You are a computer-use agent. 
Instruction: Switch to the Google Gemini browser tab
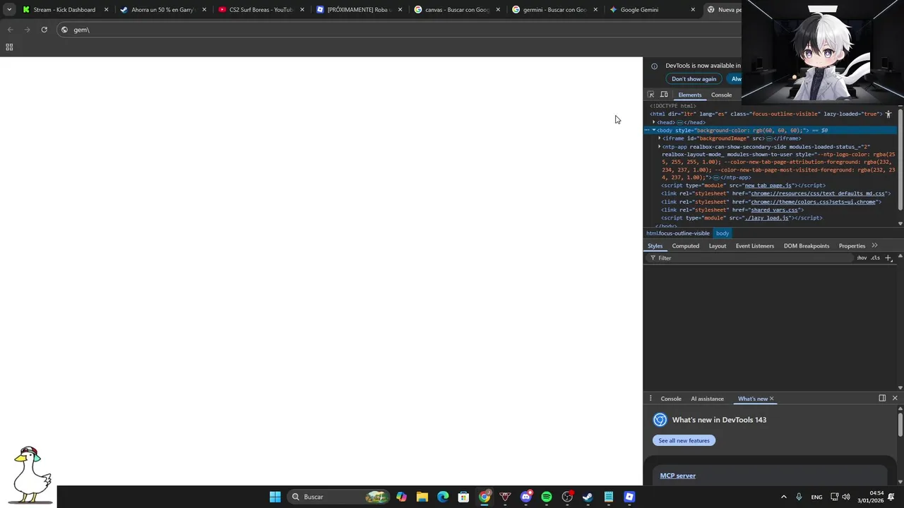click(x=653, y=10)
